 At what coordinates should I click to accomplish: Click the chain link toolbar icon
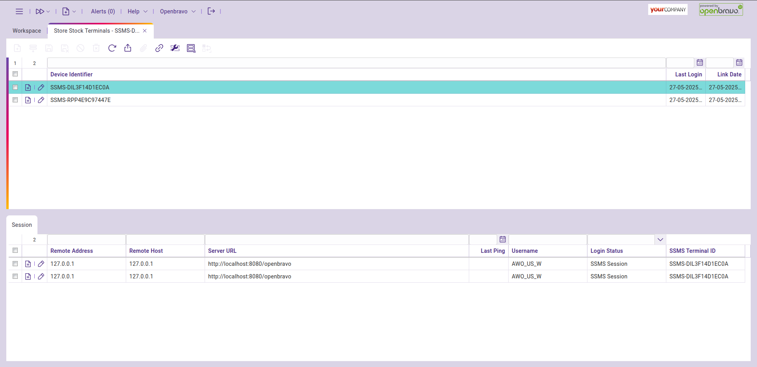pyautogui.click(x=159, y=48)
